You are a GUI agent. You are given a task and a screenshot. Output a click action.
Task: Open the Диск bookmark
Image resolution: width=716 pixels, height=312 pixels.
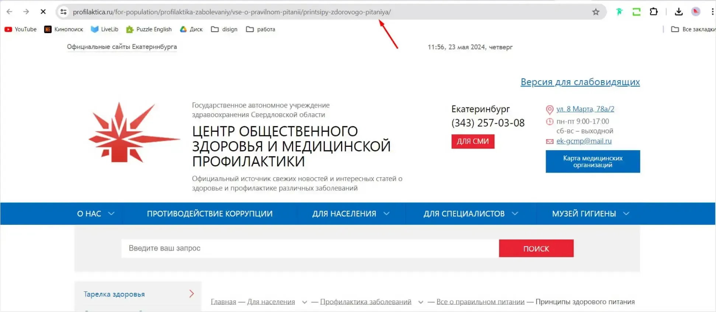(x=191, y=29)
